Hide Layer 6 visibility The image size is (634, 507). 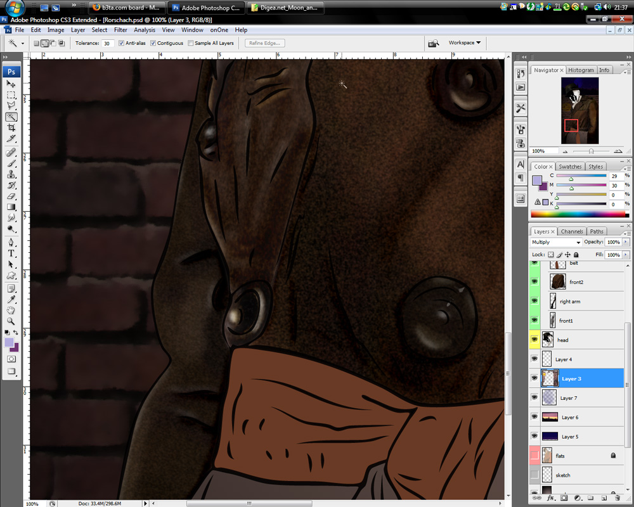point(534,417)
